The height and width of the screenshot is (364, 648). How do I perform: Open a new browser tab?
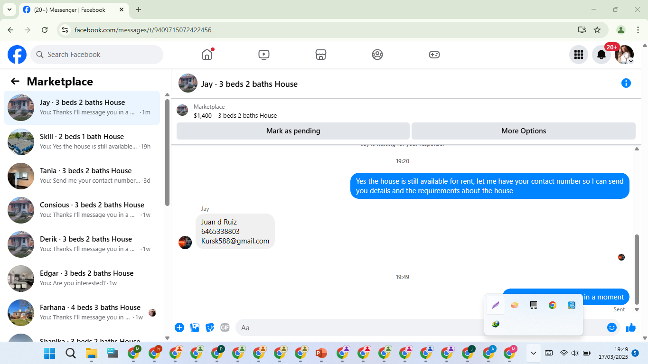139,9
